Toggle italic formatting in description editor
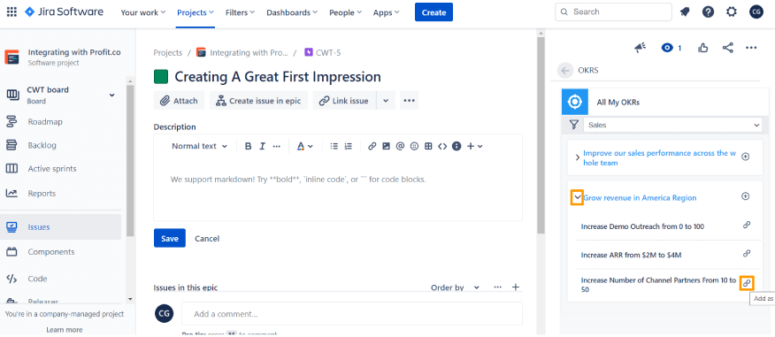 [x=263, y=146]
